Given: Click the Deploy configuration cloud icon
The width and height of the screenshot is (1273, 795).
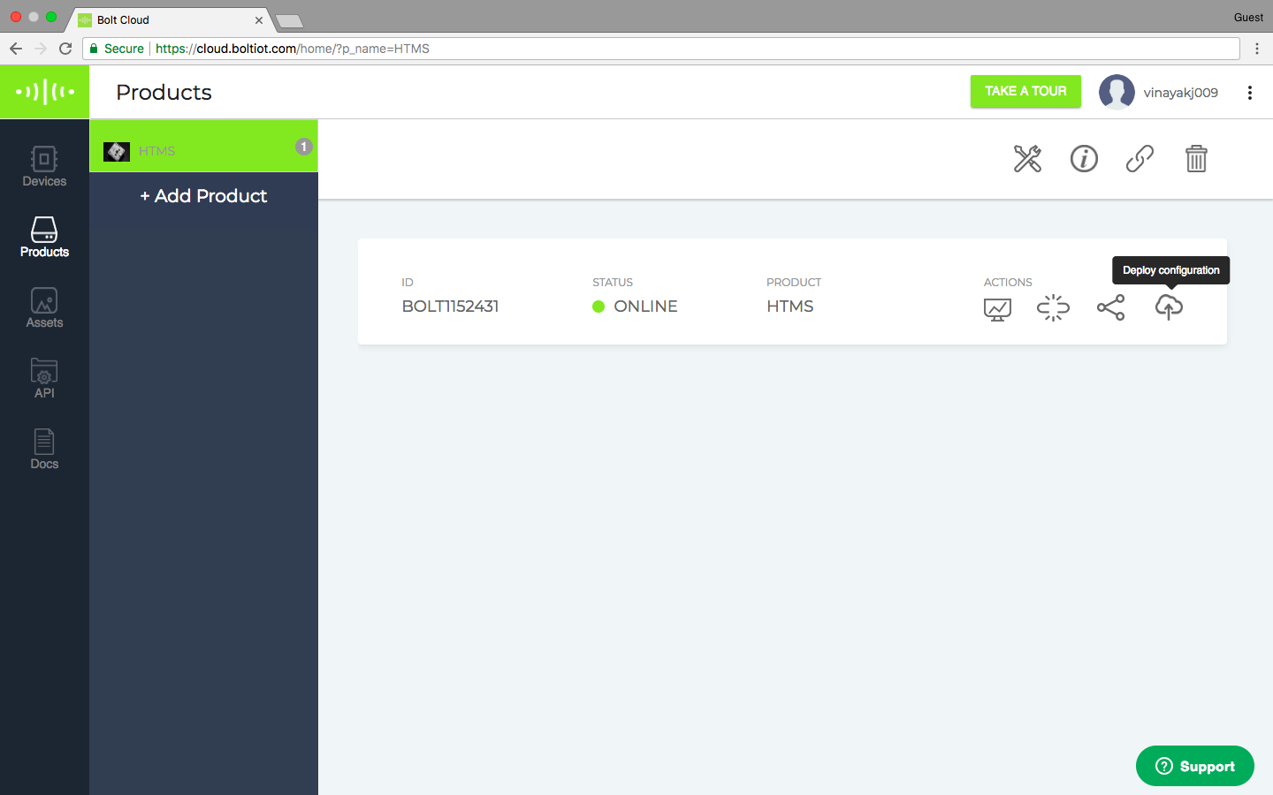Looking at the screenshot, I should tap(1169, 307).
